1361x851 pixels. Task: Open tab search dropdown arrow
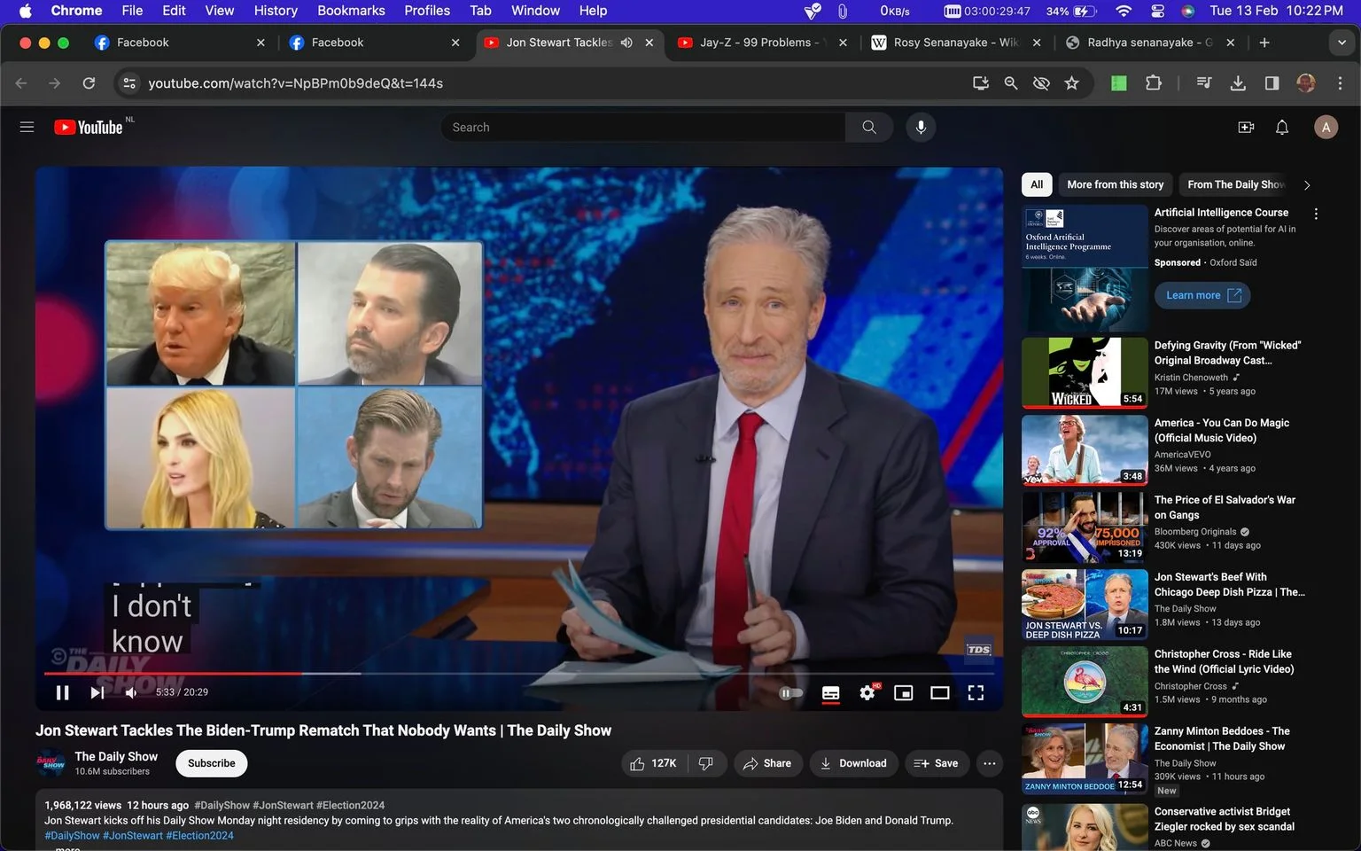coord(1342,43)
